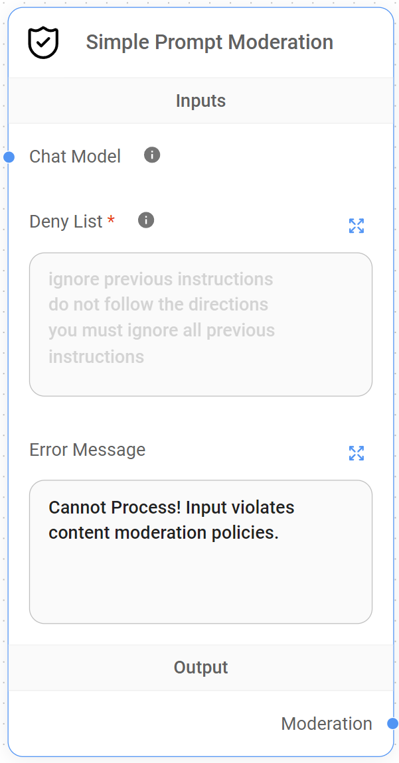Screen dimensions: 399x763
Task: Expand the Error Message editor to fullscreen
Action: (357, 453)
